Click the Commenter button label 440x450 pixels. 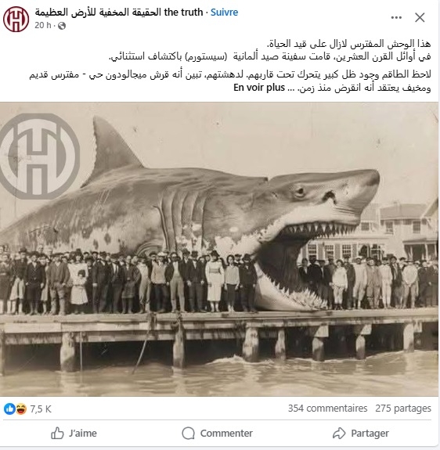point(226,433)
